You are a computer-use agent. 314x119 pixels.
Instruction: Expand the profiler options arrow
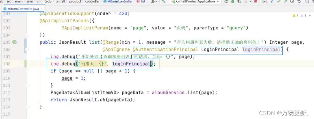[x=250, y=2]
